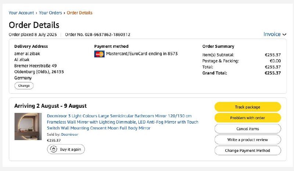Image resolution: width=294 pixels, height=171 pixels.
Task: Click the Invoice chevron arrow
Action: tap(284, 35)
